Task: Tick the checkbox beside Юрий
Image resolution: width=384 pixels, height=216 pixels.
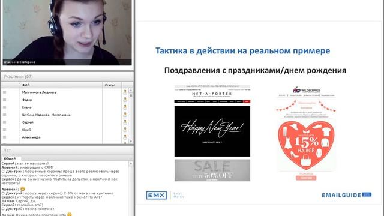Action: tap(4, 130)
